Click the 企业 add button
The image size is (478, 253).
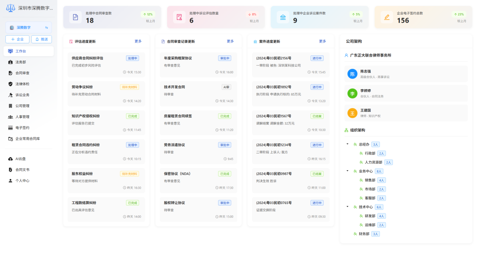pyautogui.click(x=17, y=39)
